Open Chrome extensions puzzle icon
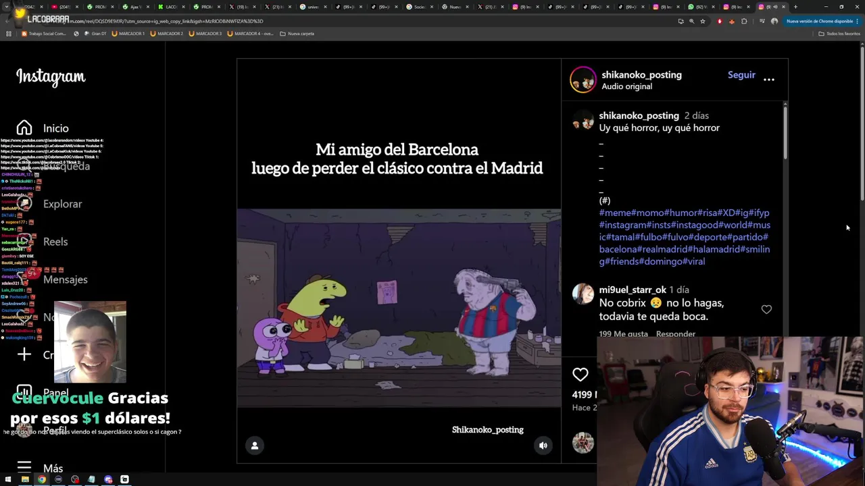The image size is (865, 486). pyautogui.click(x=744, y=21)
